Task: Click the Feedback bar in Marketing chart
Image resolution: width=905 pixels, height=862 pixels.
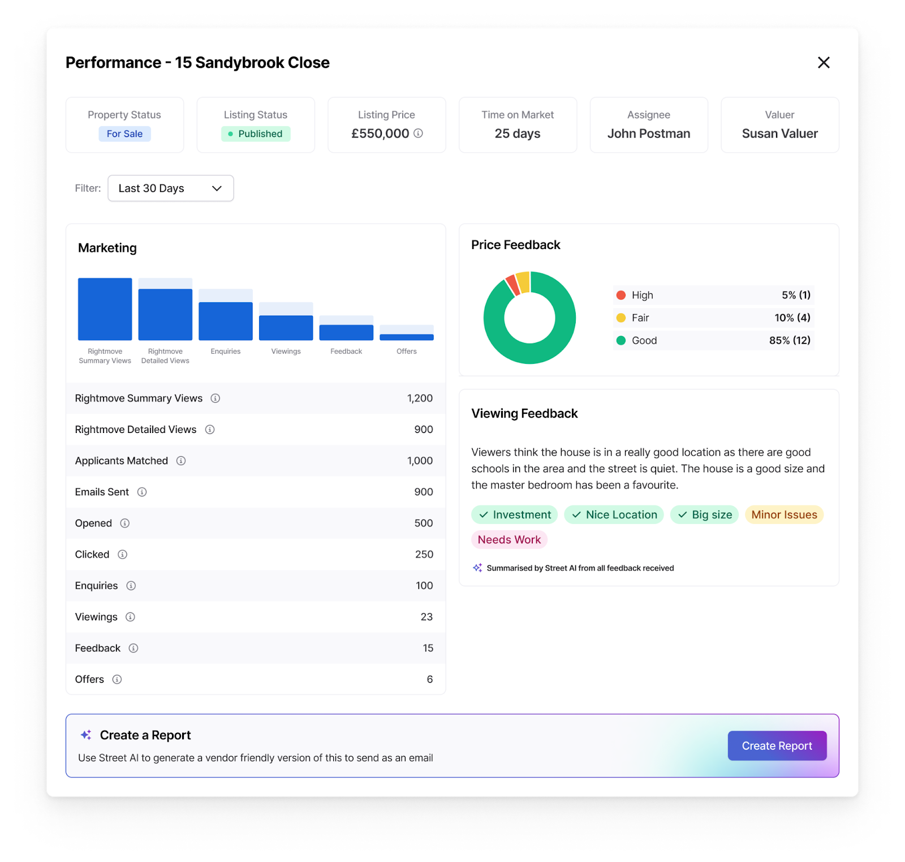Action: click(x=346, y=332)
